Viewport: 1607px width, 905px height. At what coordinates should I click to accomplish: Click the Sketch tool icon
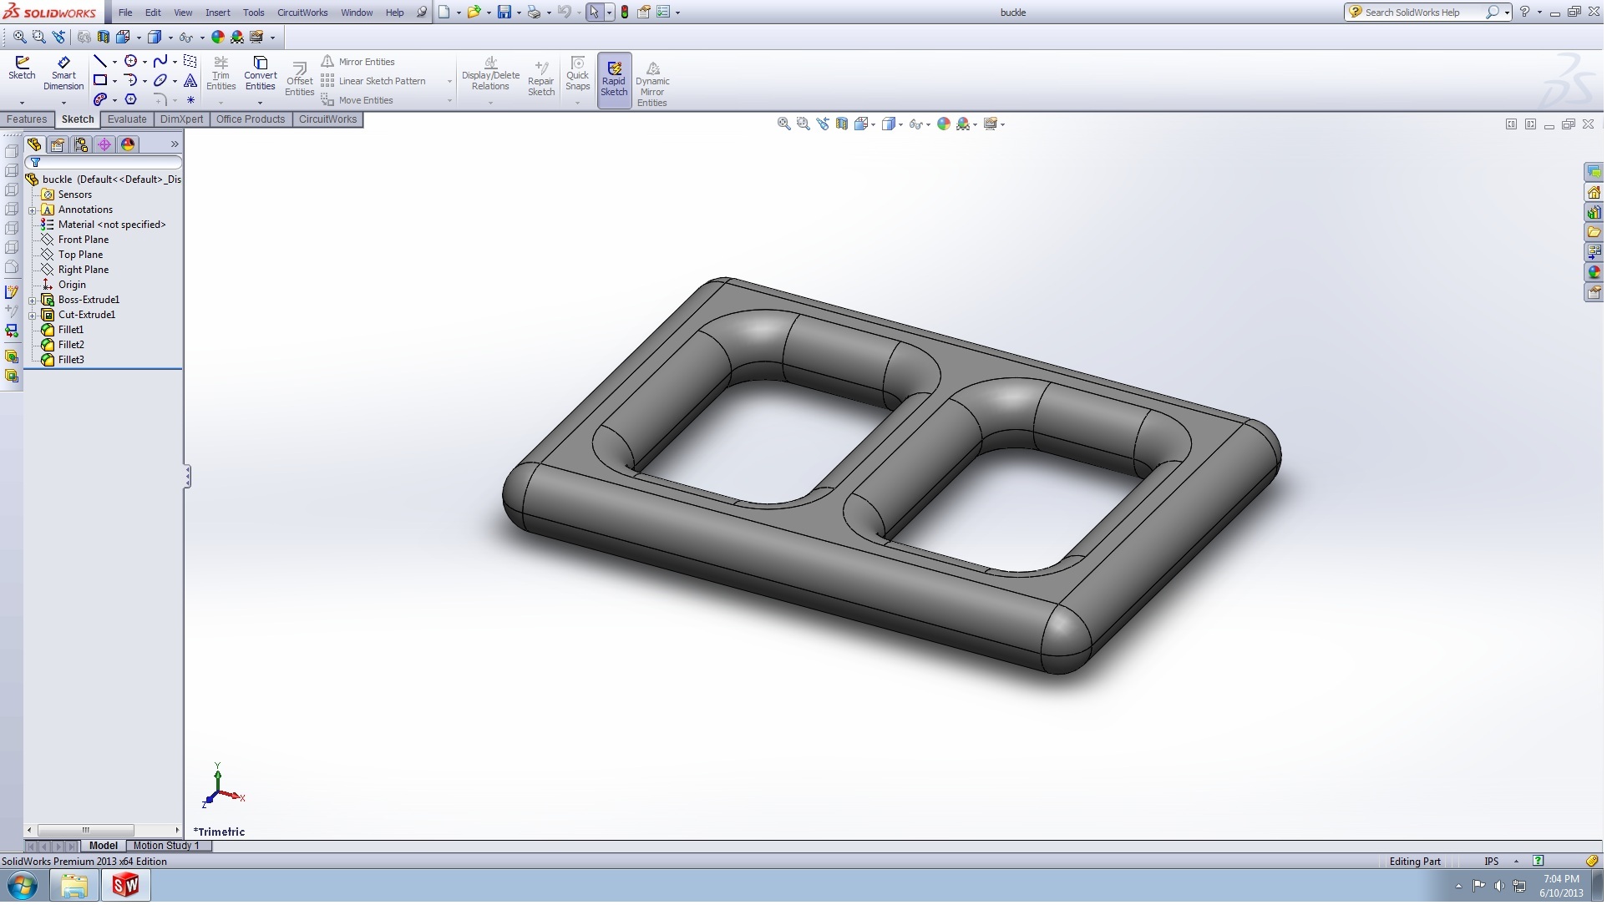tap(22, 68)
